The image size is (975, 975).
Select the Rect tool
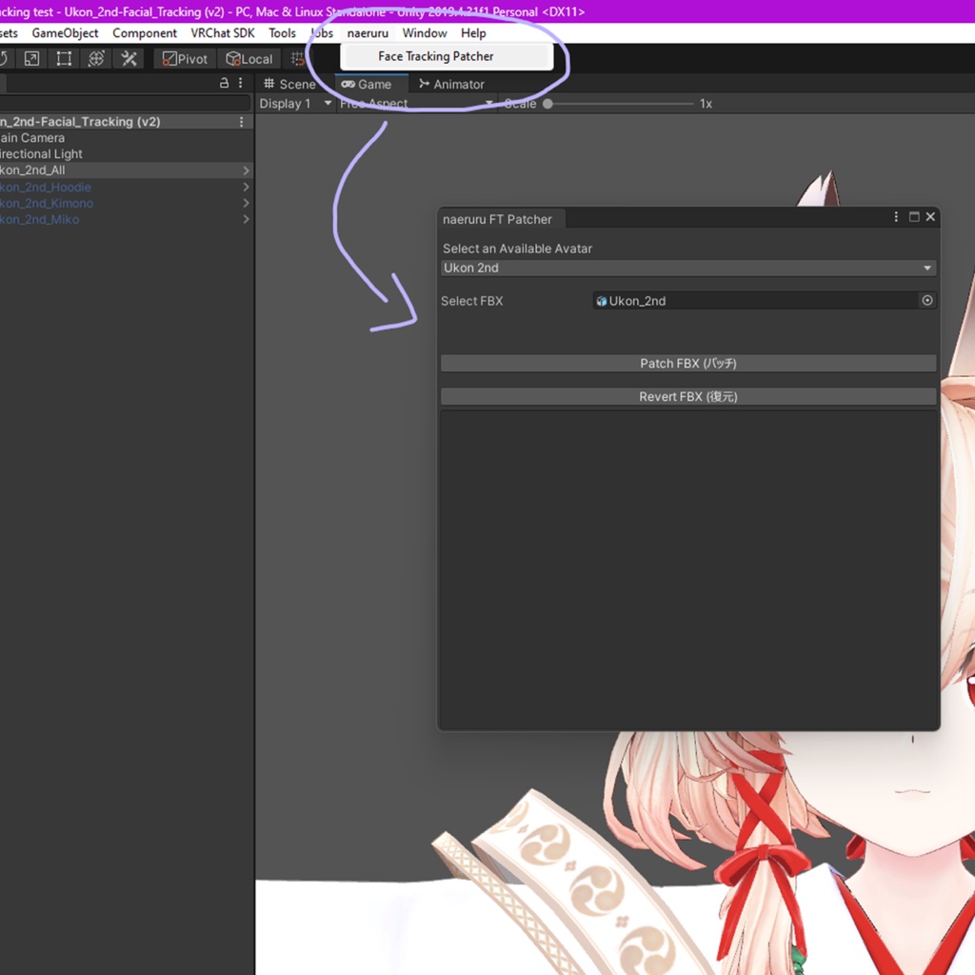(x=63, y=58)
